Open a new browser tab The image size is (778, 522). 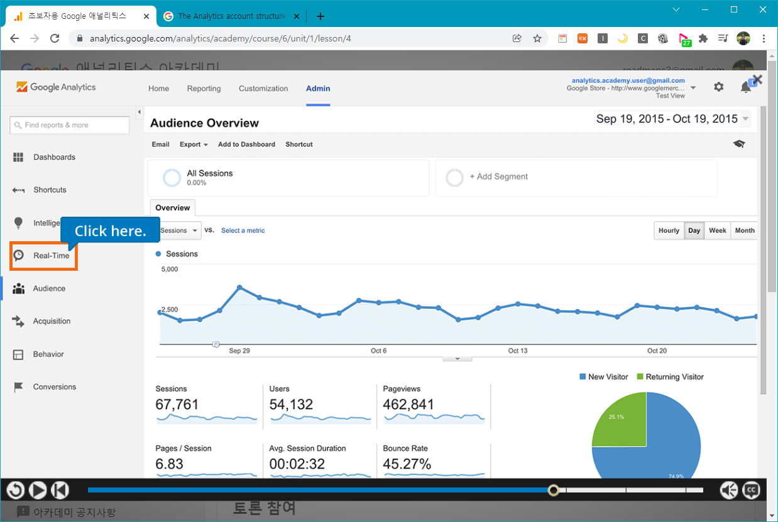tap(321, 16)
